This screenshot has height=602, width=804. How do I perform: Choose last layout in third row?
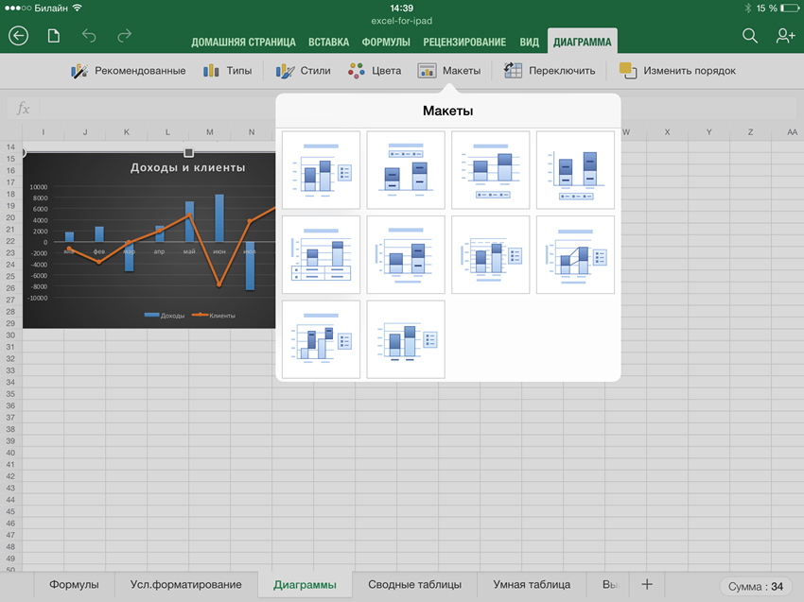tap(406, 339)
